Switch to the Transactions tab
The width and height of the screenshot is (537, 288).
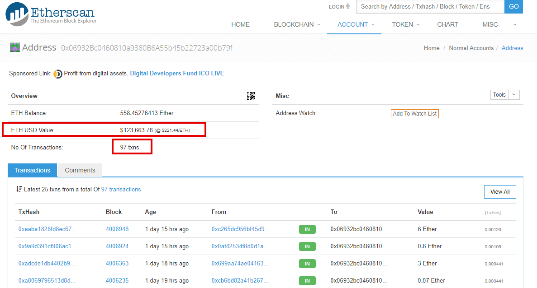coord(33,170)
